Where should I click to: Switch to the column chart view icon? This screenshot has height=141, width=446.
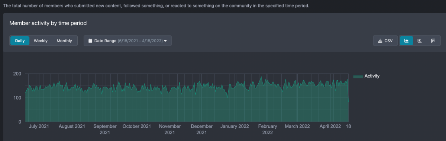tap(433, 41)
